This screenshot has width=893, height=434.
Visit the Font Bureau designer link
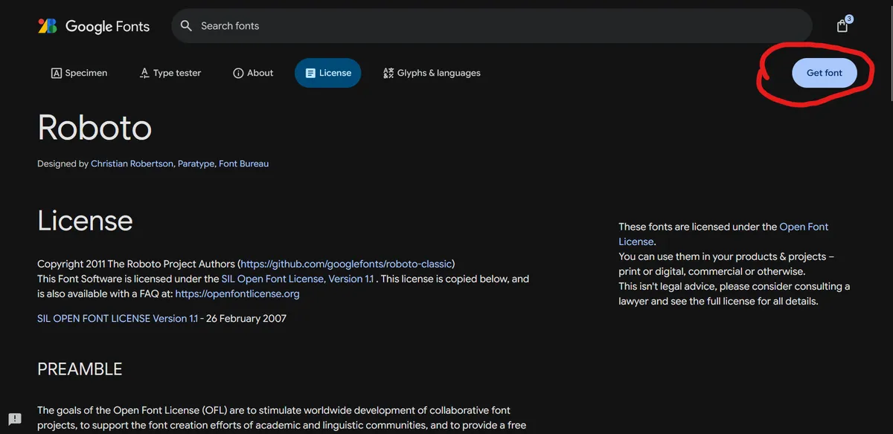pos(243,163)
